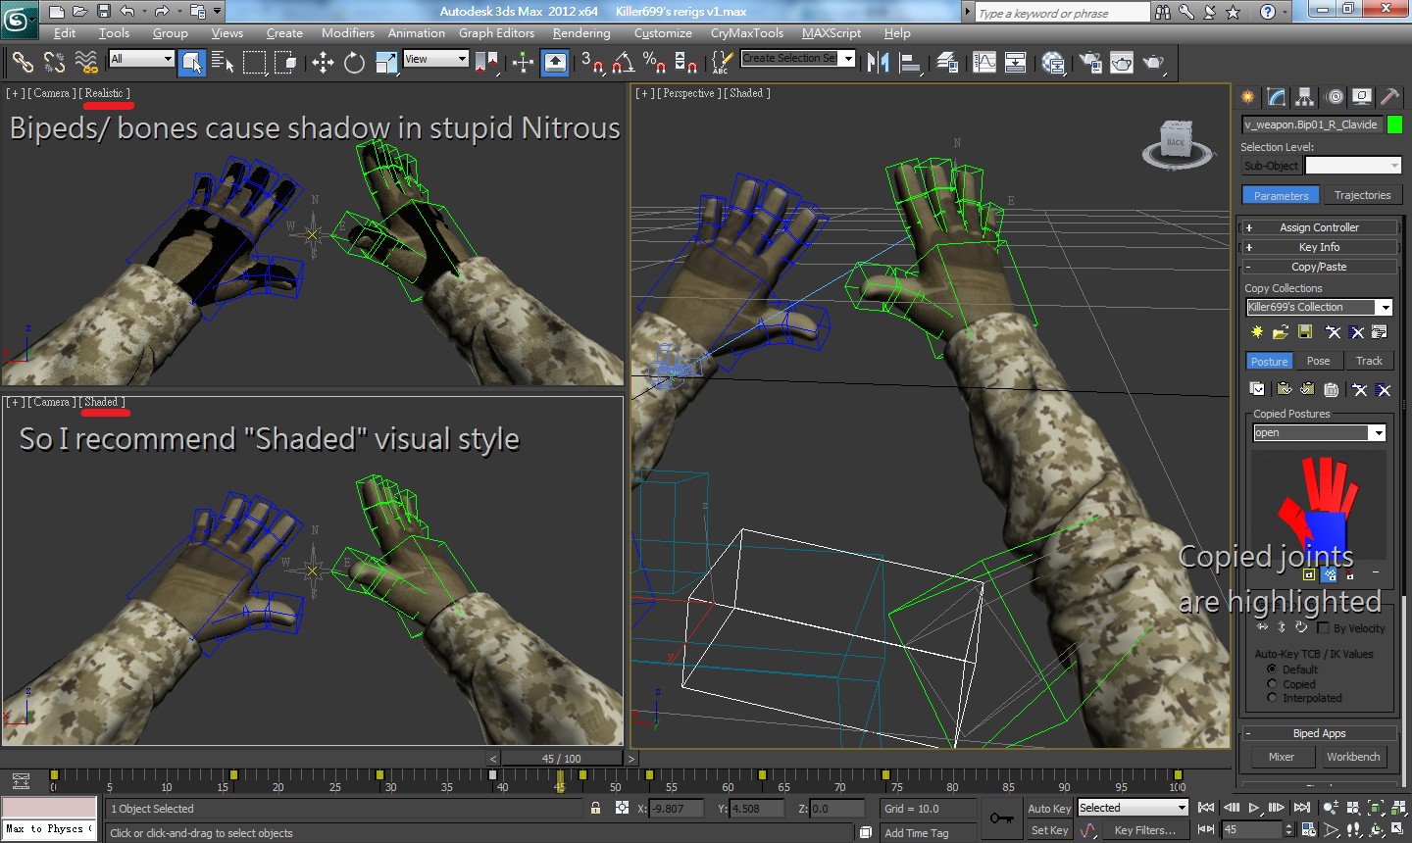Open Render Setup
Screen dimensions: 1412x843
pos(1090,63)
